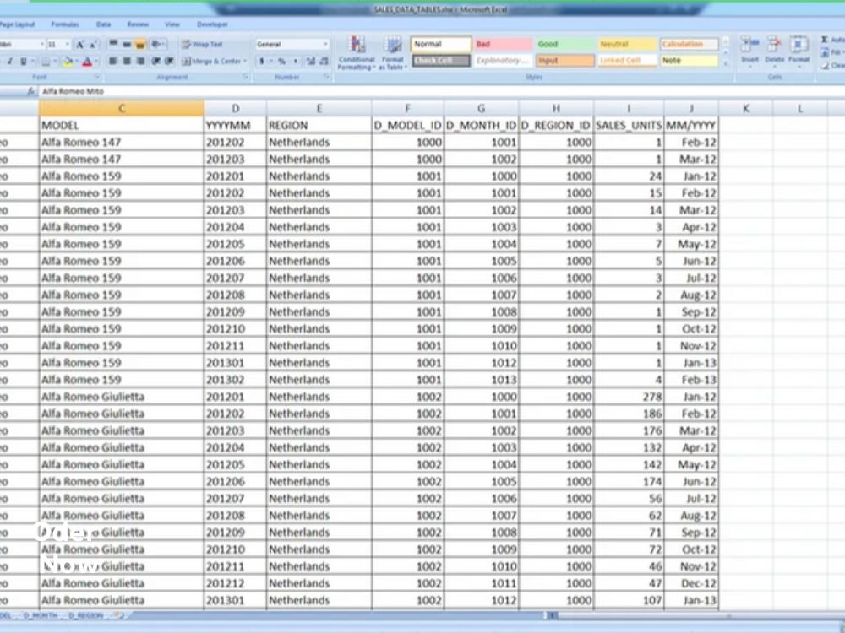This screenshot has height=633, width=845.
Task: Click the Delete Cells icon
Action: pyautogui.click(x=774, y=44)
